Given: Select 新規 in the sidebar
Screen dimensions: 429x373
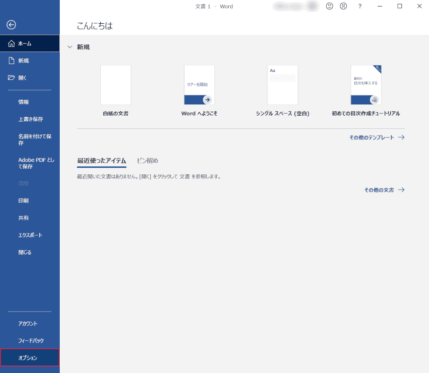Looking at the screenshot, I should [30, 61].
